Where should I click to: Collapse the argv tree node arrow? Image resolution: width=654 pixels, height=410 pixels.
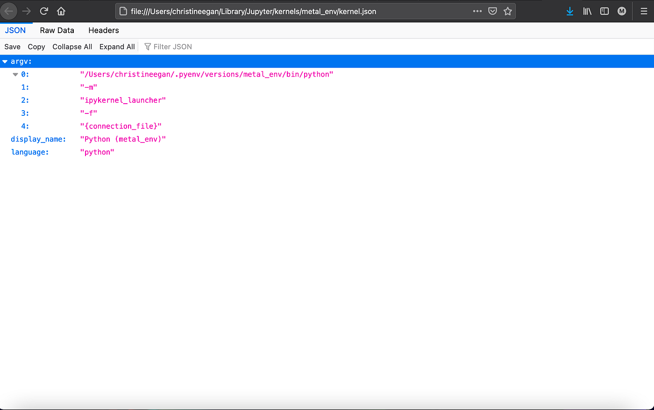(5, 62)
